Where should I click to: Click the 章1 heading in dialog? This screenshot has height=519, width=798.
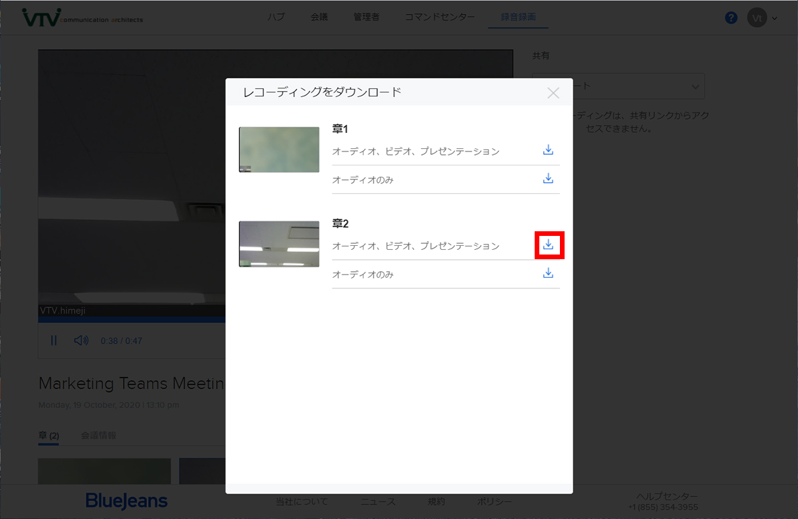tap(340, 129)
